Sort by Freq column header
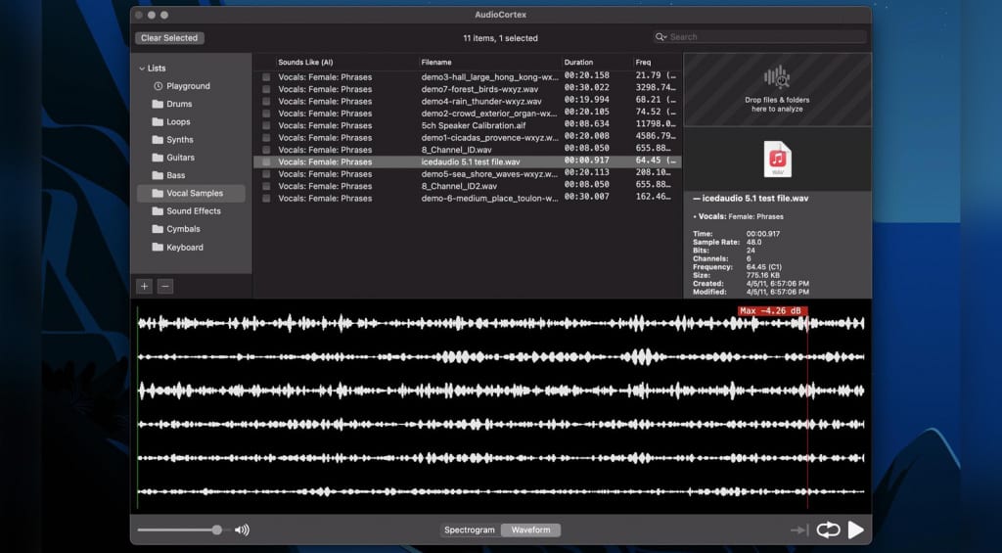This screenshot has width=1002, height=553. point(643,62)
